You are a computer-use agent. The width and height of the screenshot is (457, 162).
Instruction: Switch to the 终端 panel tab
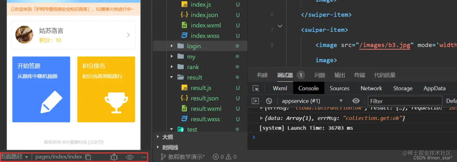[x=360, y=75]
